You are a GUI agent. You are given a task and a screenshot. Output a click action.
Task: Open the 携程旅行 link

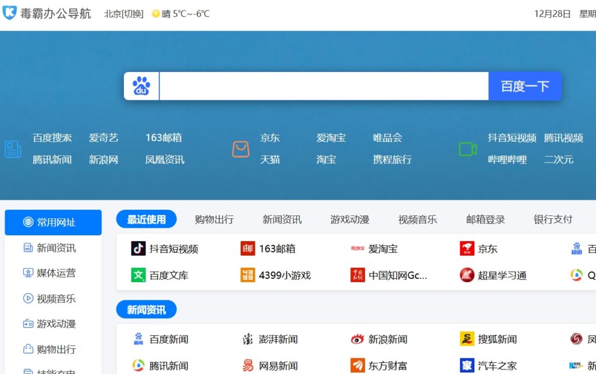click(x=392, y=160)
